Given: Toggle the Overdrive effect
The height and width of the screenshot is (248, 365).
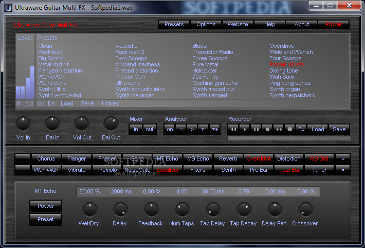Looking at the screenshot, I should pyautogui.click(x=259, y=158).
